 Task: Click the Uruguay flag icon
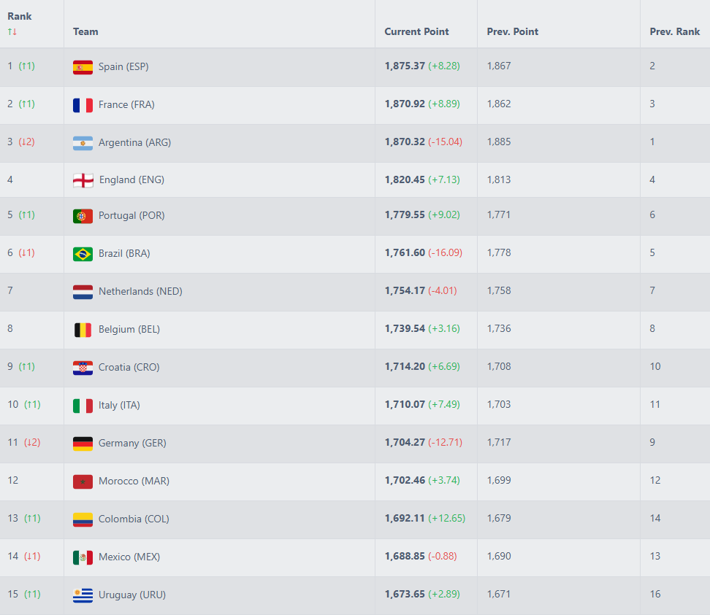point(83,595)
